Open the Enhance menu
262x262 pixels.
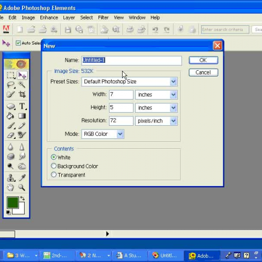tap(49, 18)
